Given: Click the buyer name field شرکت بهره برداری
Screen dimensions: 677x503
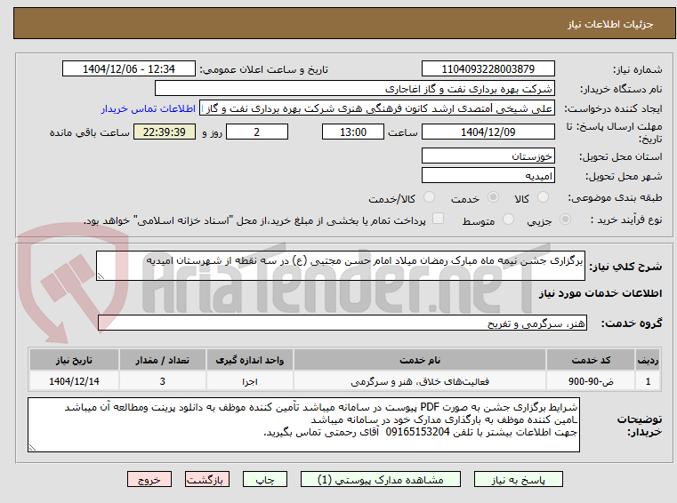Looking at the screenshot, I should (x=355, y=89).
